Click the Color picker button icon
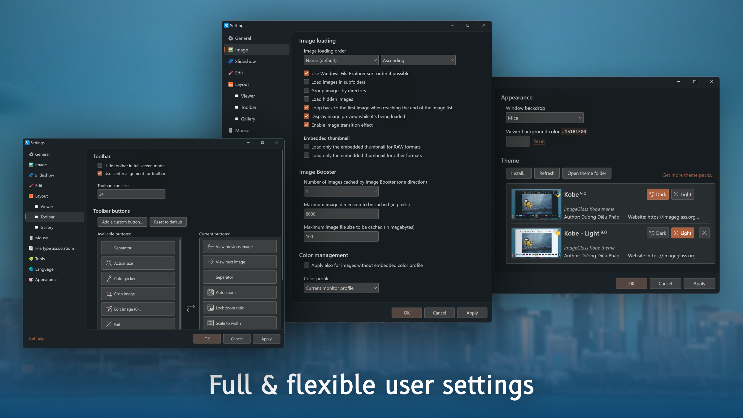Viewport: 743px width, 418px height. 109,278
